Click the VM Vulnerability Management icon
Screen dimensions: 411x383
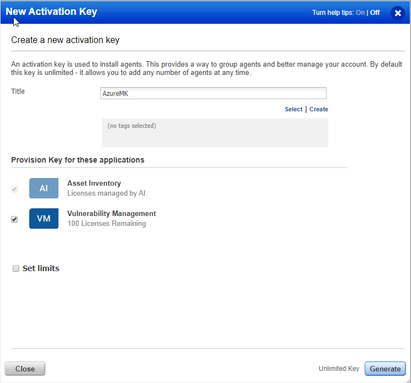click(x=44, y=219)
